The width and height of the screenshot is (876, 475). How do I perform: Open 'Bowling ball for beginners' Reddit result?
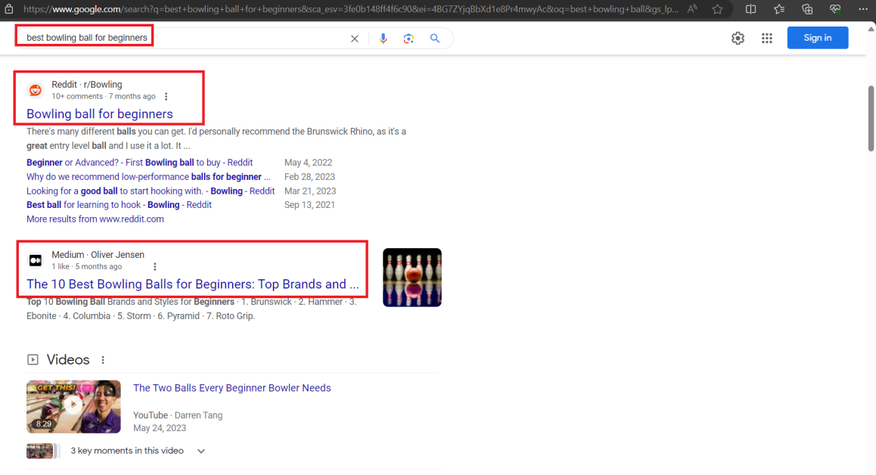pyautogui.click(x=99, y=114)
